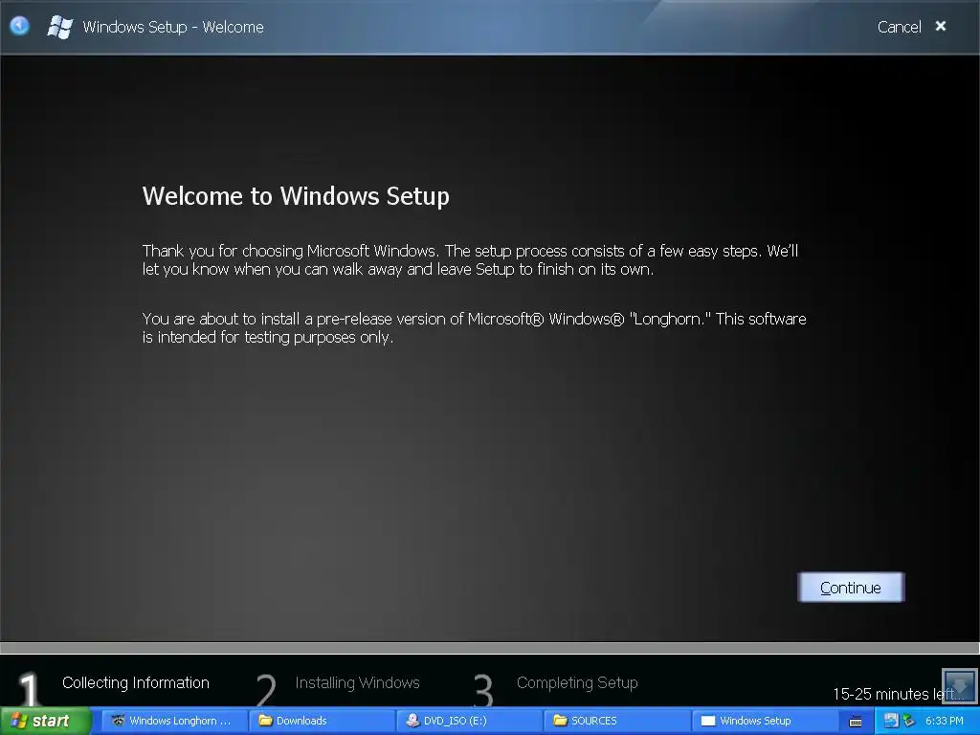980x735 pixels.
Task: Click the Windows Setup - Welcome title text
Action: tap(173, 27)
